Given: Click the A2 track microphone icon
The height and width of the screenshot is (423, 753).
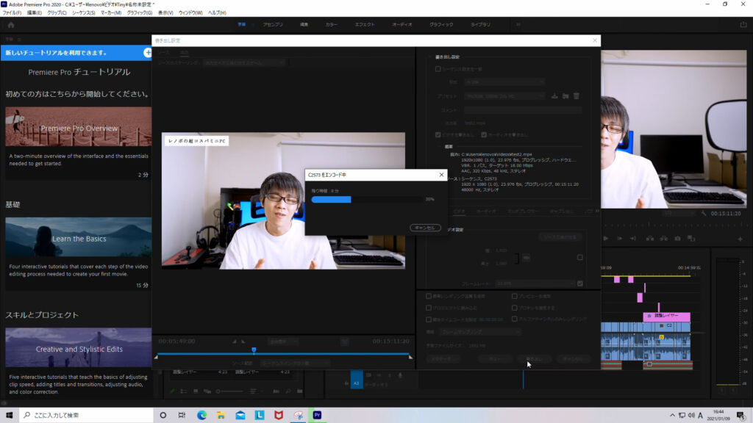Looking at the screenshot, I should coord(400,375).
